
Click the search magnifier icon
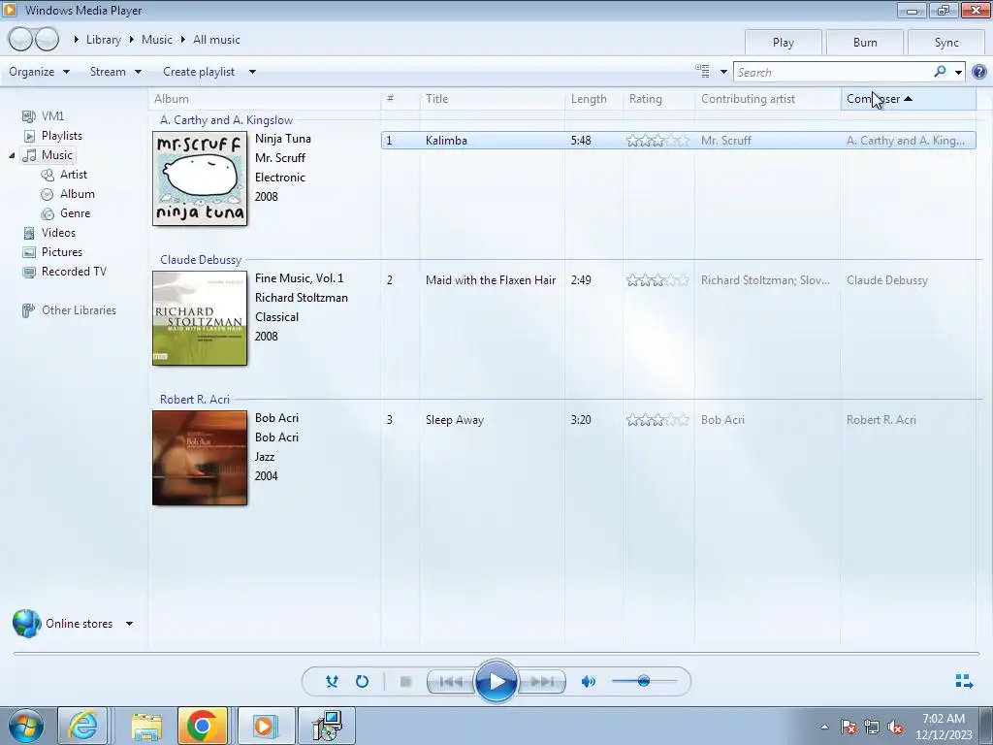point(940,72)
